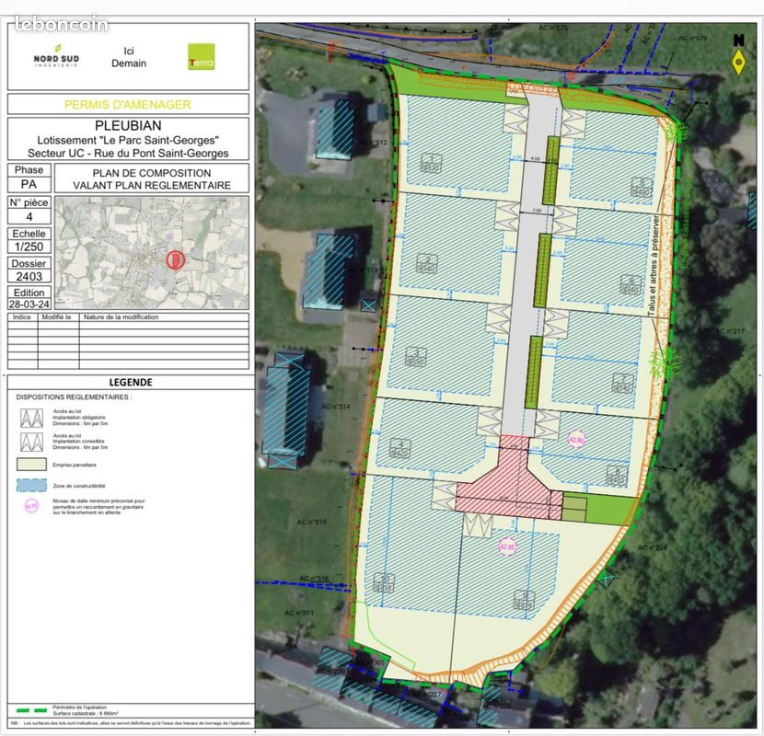Click the Talus et arbres à préserver label

(654, 266)
